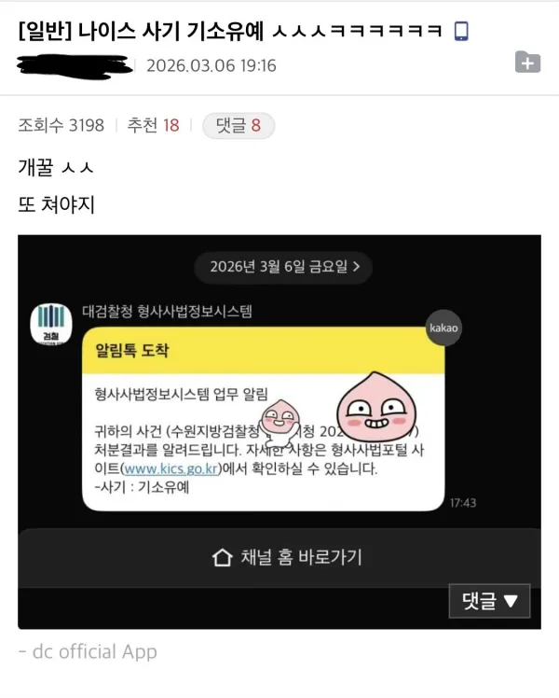
Task: Click the mobile phone icon beside the title
Action: pos(461,31)
